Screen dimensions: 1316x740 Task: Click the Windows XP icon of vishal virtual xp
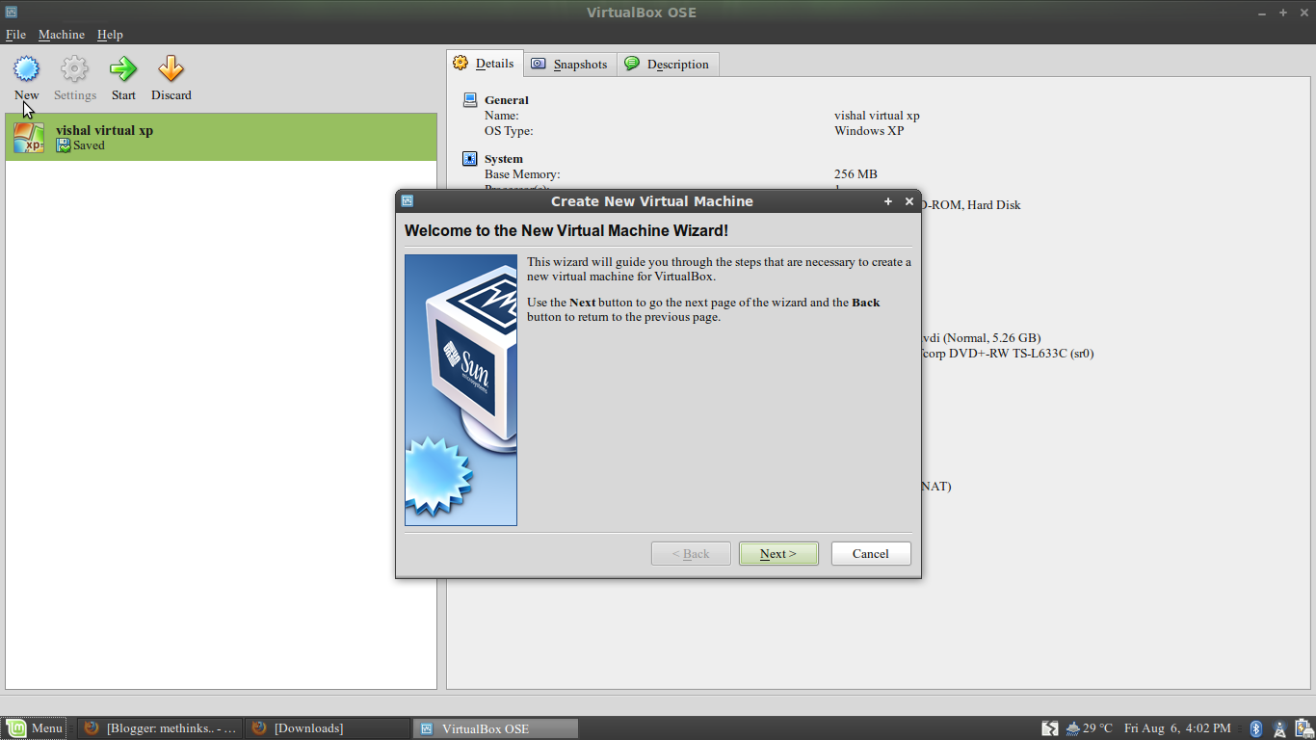coord(29,137)
